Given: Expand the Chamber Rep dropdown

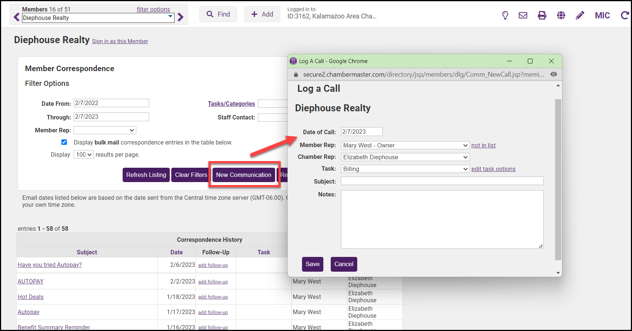Looking at the screenshot, I should pos(405,157).
